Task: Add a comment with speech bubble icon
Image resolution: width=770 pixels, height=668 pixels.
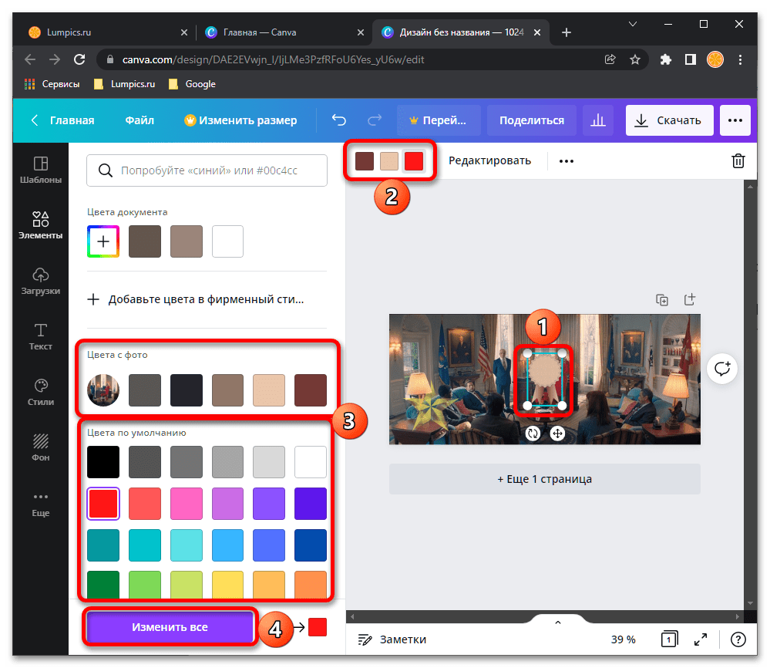Action: [x=722, y=369]
